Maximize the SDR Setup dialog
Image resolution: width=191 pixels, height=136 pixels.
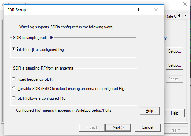pyautogui.click(x=140, y=10)
